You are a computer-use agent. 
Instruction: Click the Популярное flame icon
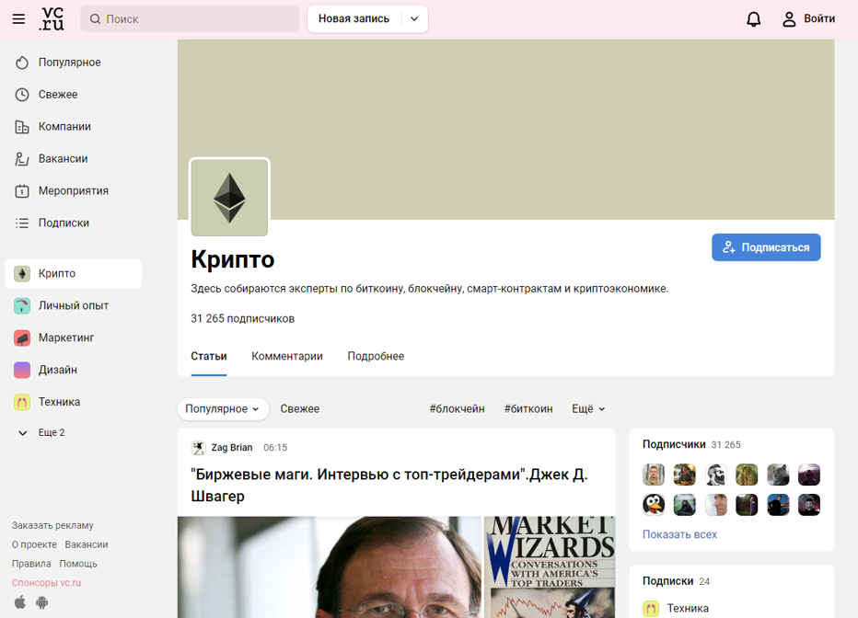pos(22,63)
